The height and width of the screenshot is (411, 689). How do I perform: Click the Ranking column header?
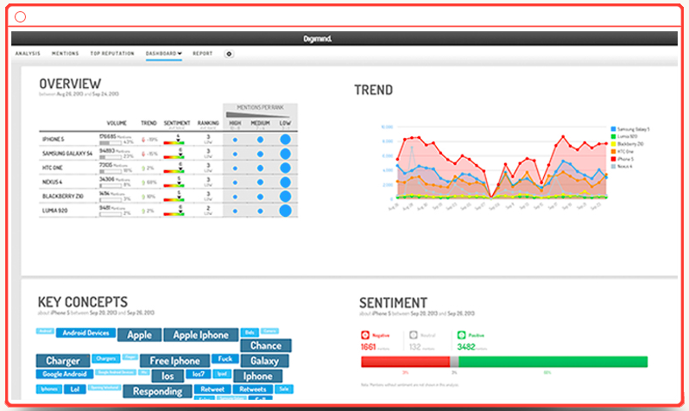coord(208,123)
